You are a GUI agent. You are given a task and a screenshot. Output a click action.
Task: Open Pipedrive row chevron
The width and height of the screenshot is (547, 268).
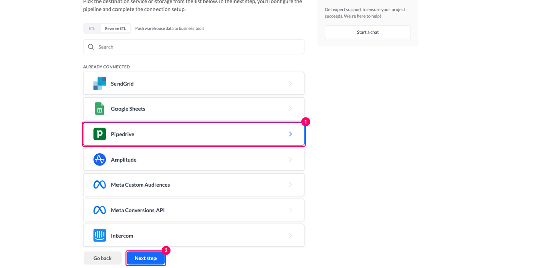[290, 134]
